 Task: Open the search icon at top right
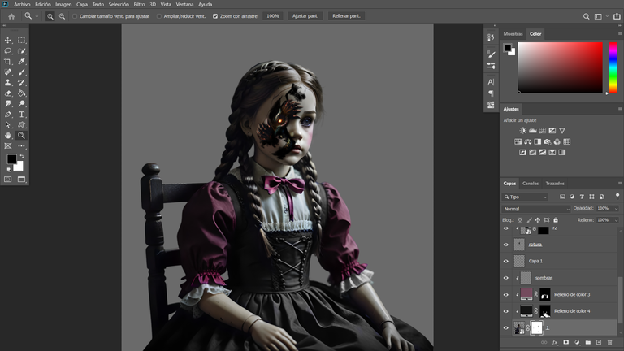586,16
